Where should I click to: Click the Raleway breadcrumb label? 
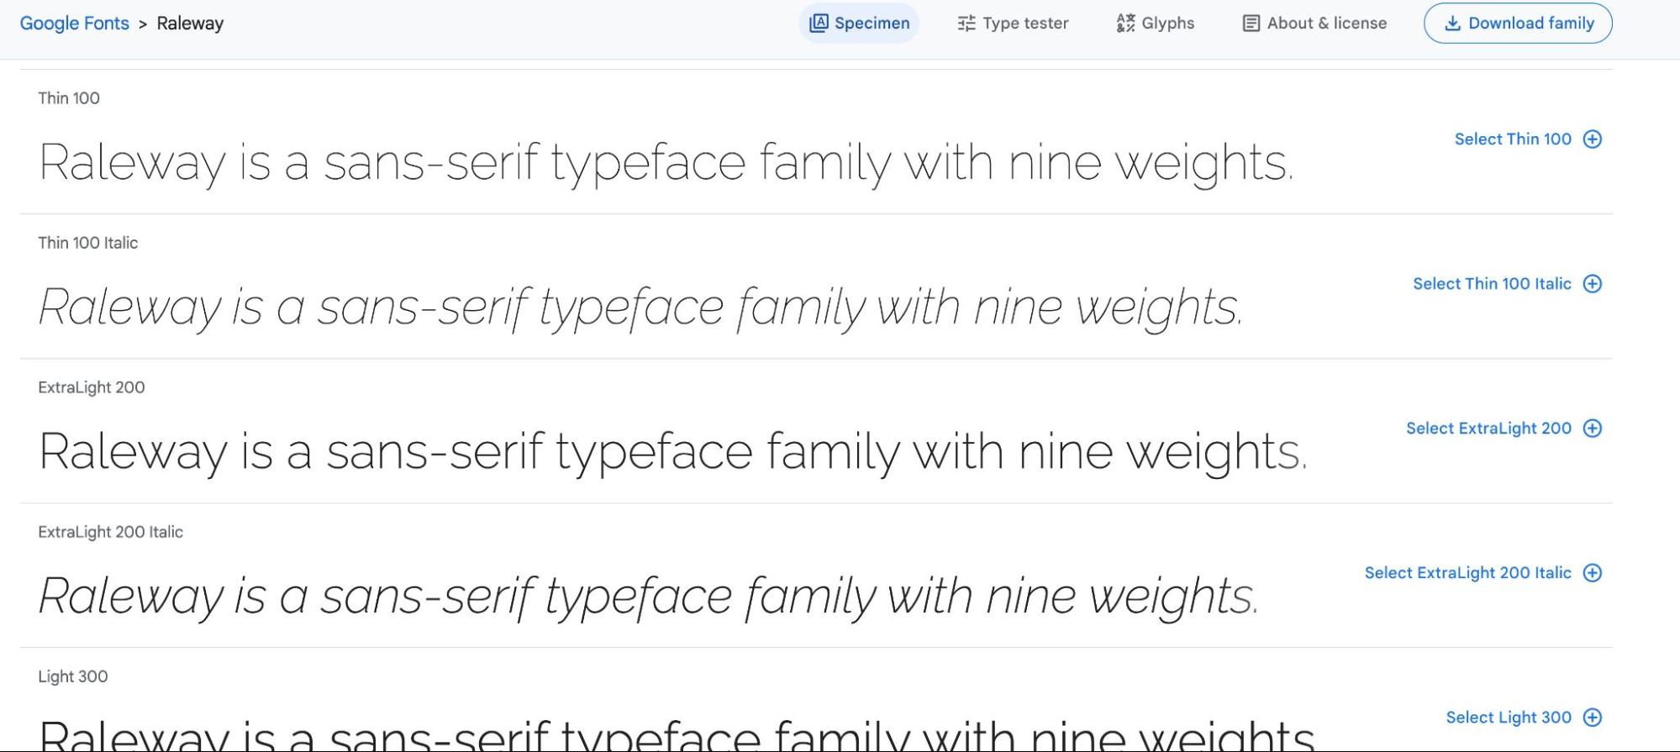click(x=190, y=24)
